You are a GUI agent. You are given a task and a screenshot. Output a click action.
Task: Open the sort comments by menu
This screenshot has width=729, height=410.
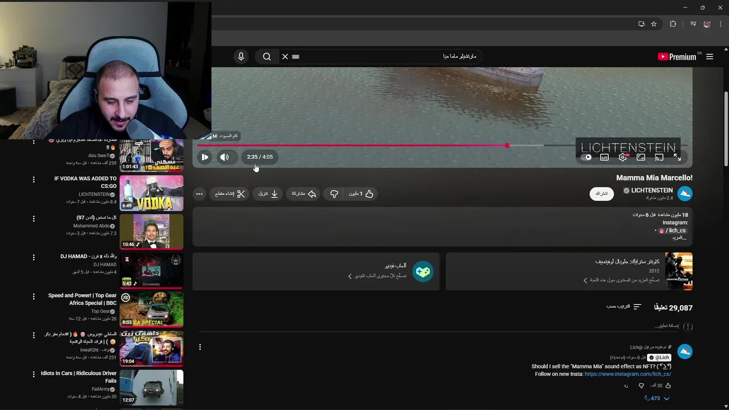[x=624, y=307]
